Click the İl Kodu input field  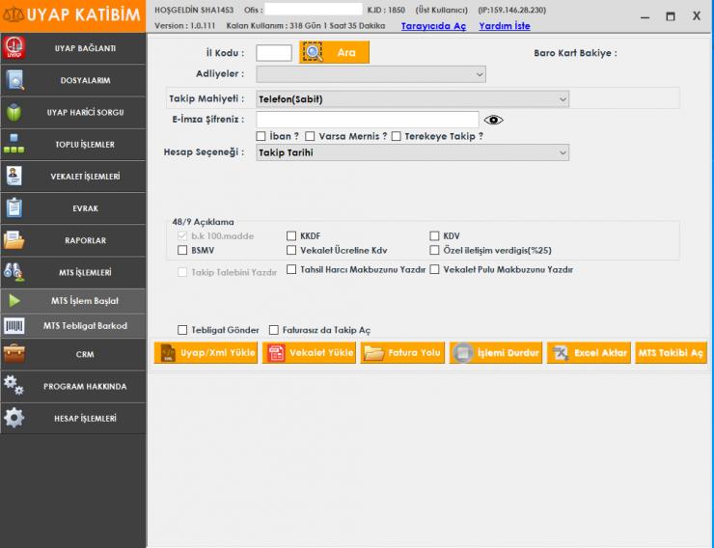pos(274,53)
